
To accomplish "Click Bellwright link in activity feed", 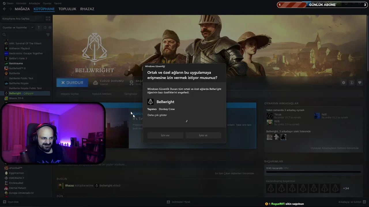I will [x=106, y=185].
